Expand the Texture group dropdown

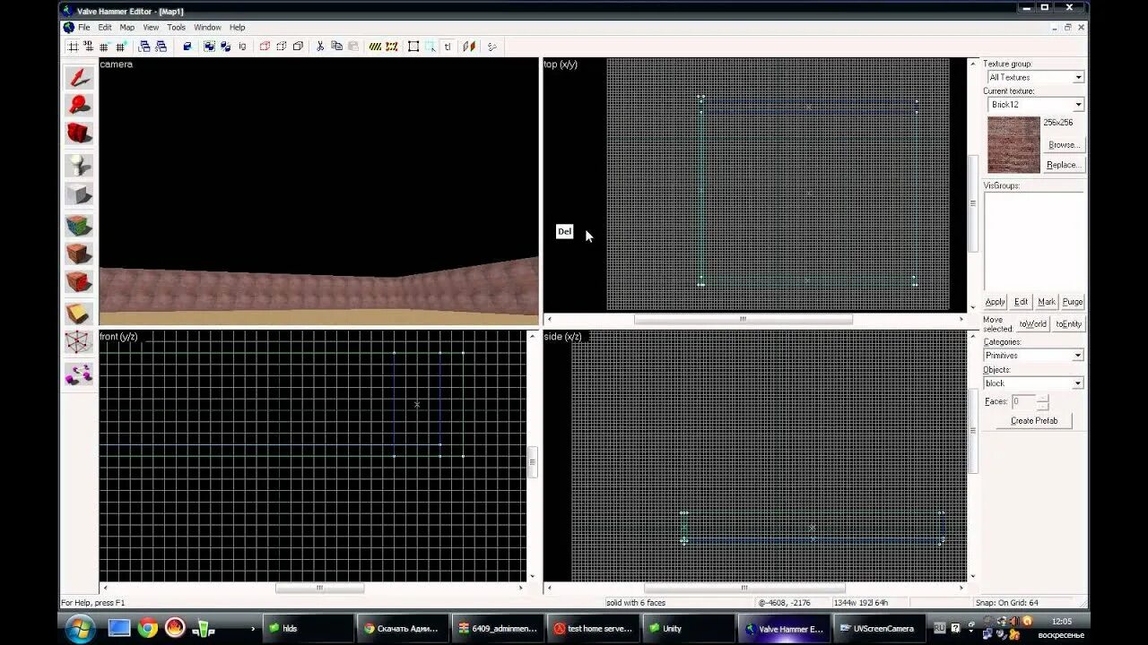point(1078,77)
